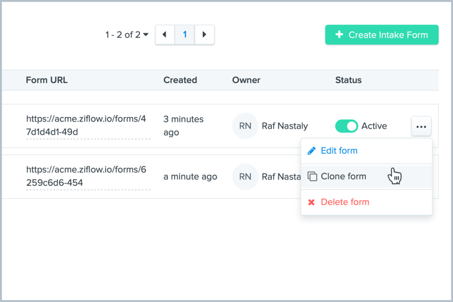
Task: Open the forms/6259c6d6-454 URL link
Action: [86, 176]
